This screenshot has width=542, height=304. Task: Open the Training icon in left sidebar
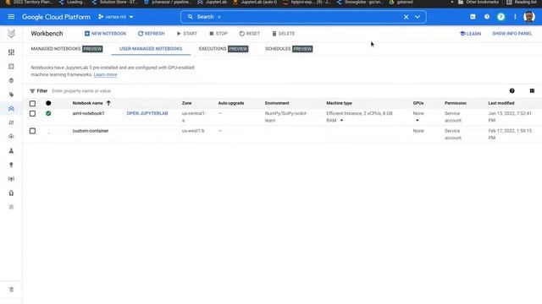click(11, 137)
